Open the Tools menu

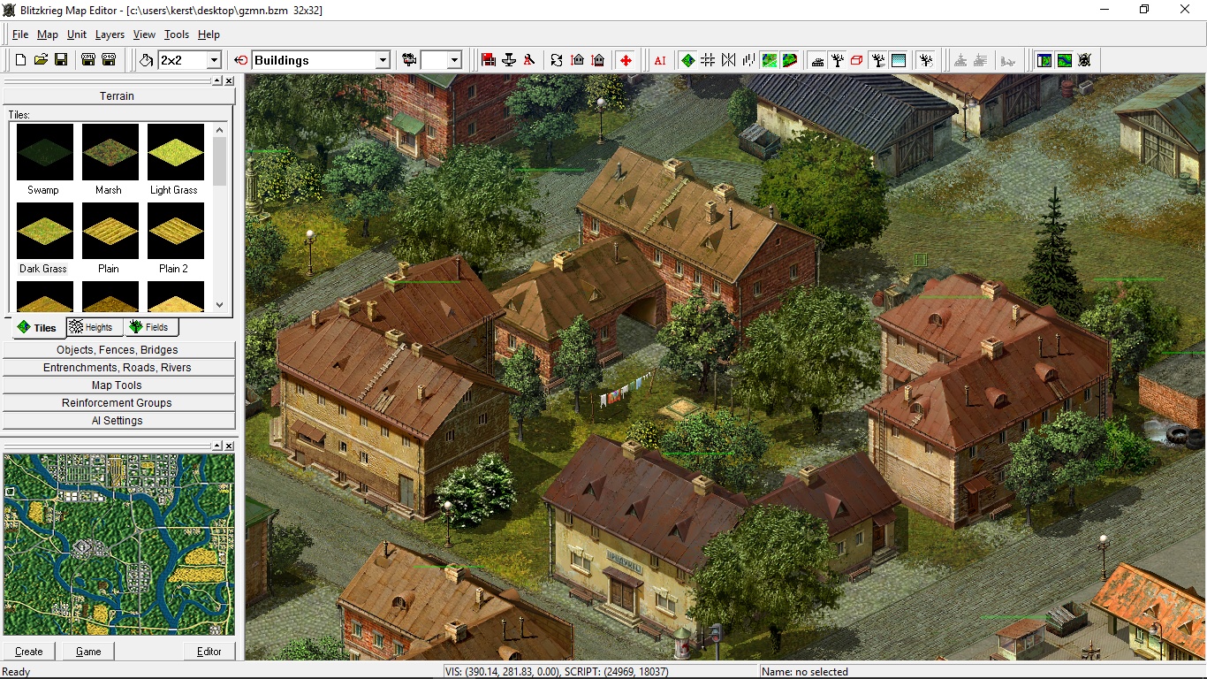[177, 34]
